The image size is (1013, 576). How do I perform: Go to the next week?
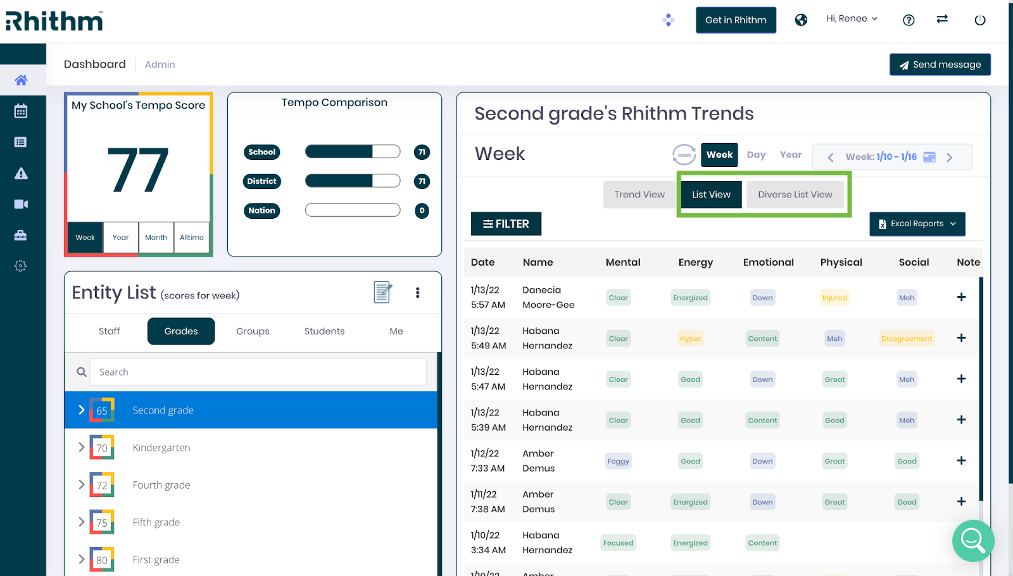point(950,157)
